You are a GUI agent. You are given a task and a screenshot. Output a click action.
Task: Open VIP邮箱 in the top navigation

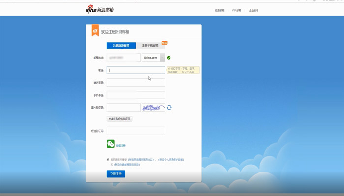(x=237, y=10)
